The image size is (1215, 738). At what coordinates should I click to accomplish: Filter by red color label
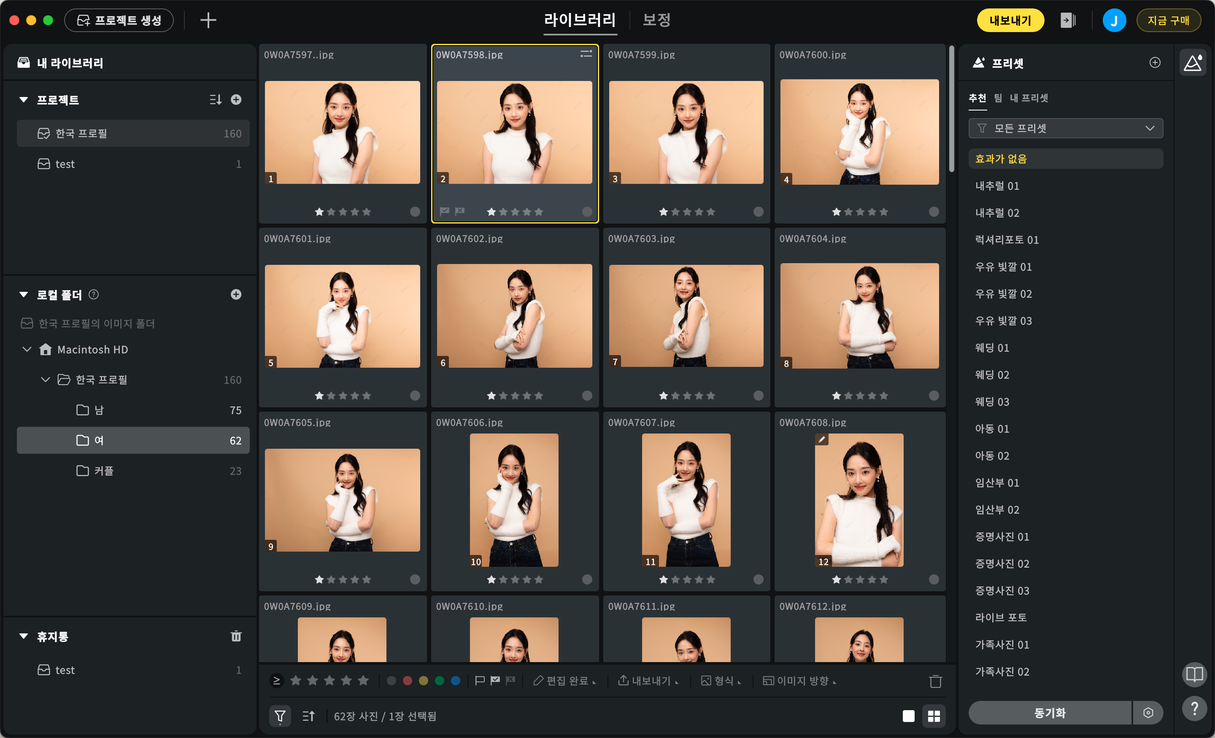coord(407,681)
